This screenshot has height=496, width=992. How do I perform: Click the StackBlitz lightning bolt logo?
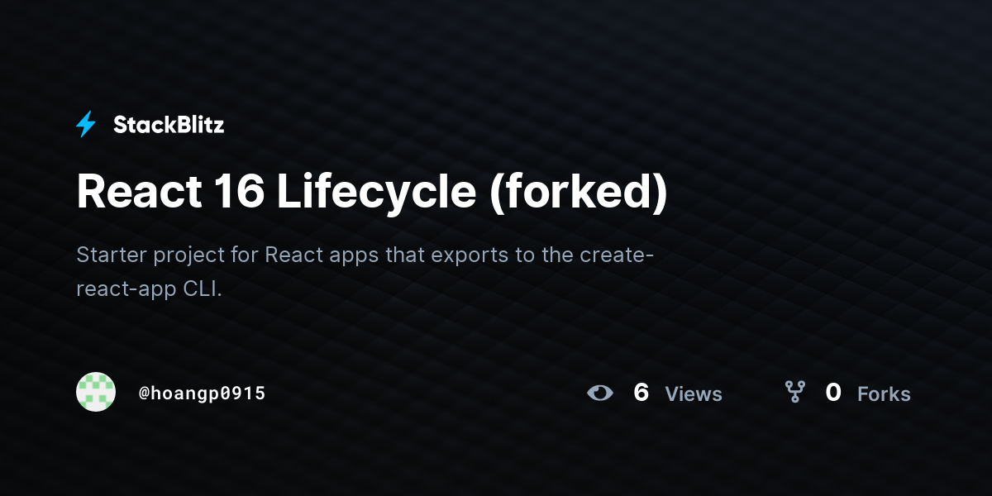tap(86, 125)
